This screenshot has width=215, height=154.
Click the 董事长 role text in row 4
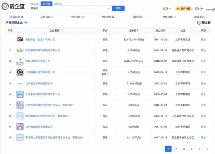105,74
